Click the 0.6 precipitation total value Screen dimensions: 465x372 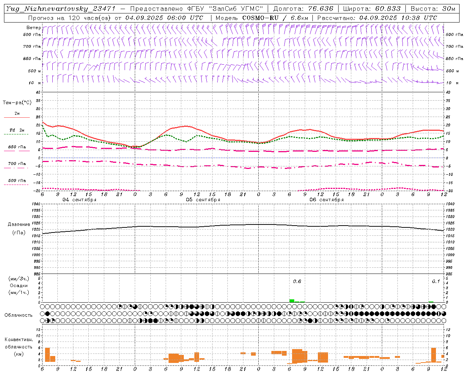pyautogui.click(x=297, y=282)
